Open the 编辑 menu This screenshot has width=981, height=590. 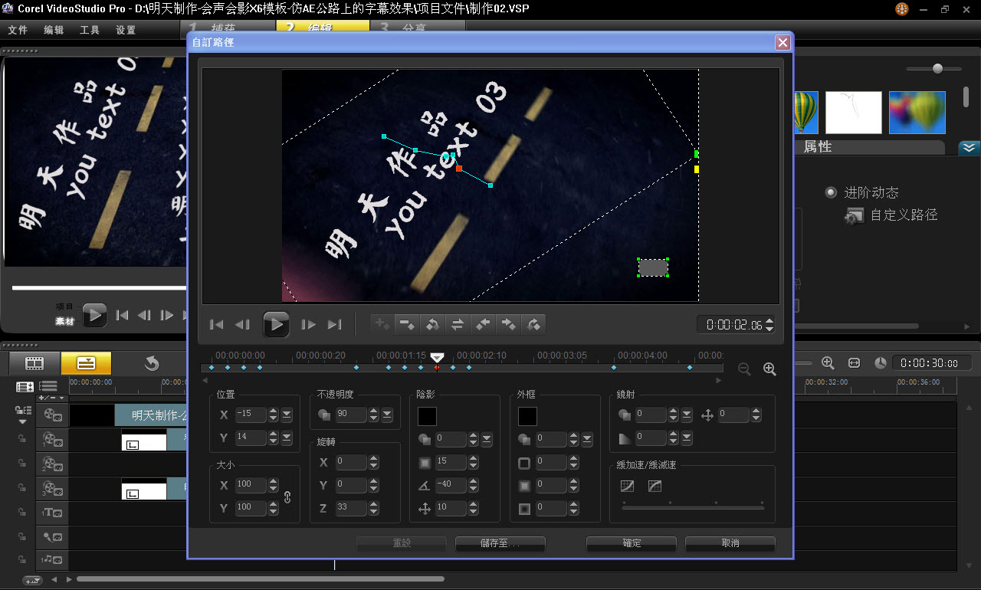click(54, 30)
